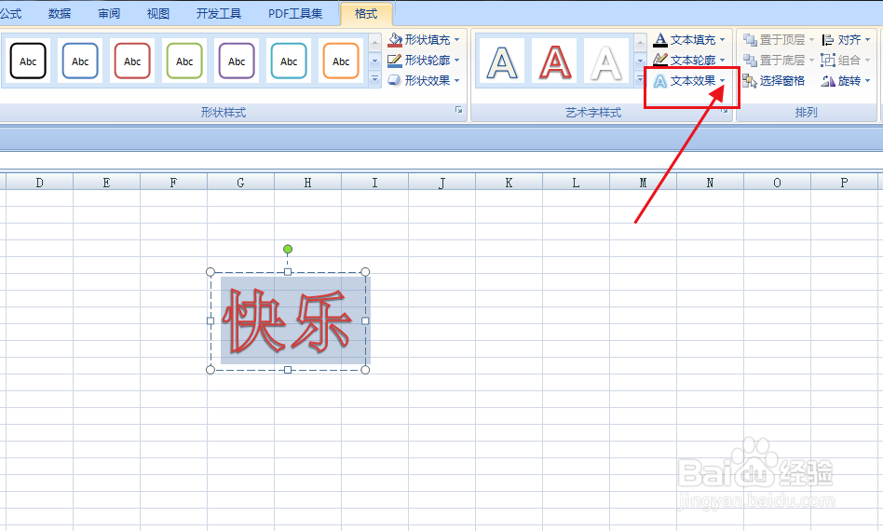This screenshot has width=883, height=531.
Task: Open the 形状样式 dialog launcher
Action: [459, 110]
